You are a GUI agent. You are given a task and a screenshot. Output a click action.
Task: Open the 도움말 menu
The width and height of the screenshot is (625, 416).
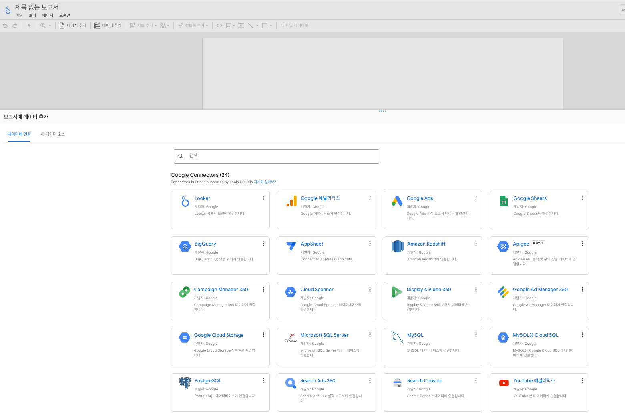pyautogui.click(x=65, y=15)
